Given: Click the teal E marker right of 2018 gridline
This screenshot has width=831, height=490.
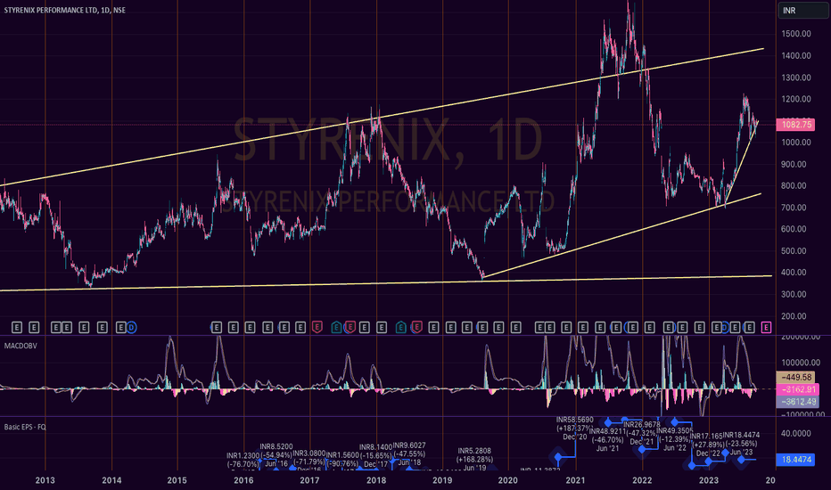Looking at the screenshot, I should coord(401,327).
